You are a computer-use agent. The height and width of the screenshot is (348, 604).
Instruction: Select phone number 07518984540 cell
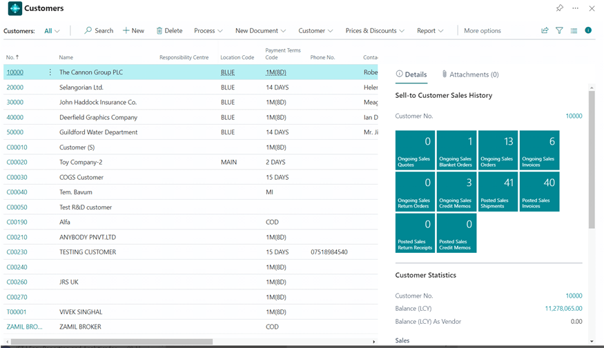[x=329, y=252]
